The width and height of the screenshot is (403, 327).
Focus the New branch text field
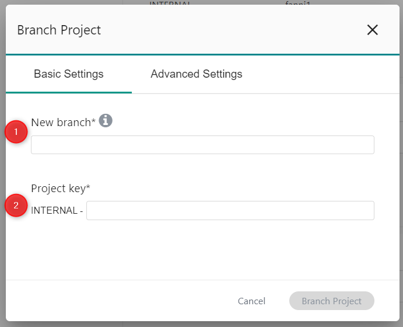pos(202,145)
